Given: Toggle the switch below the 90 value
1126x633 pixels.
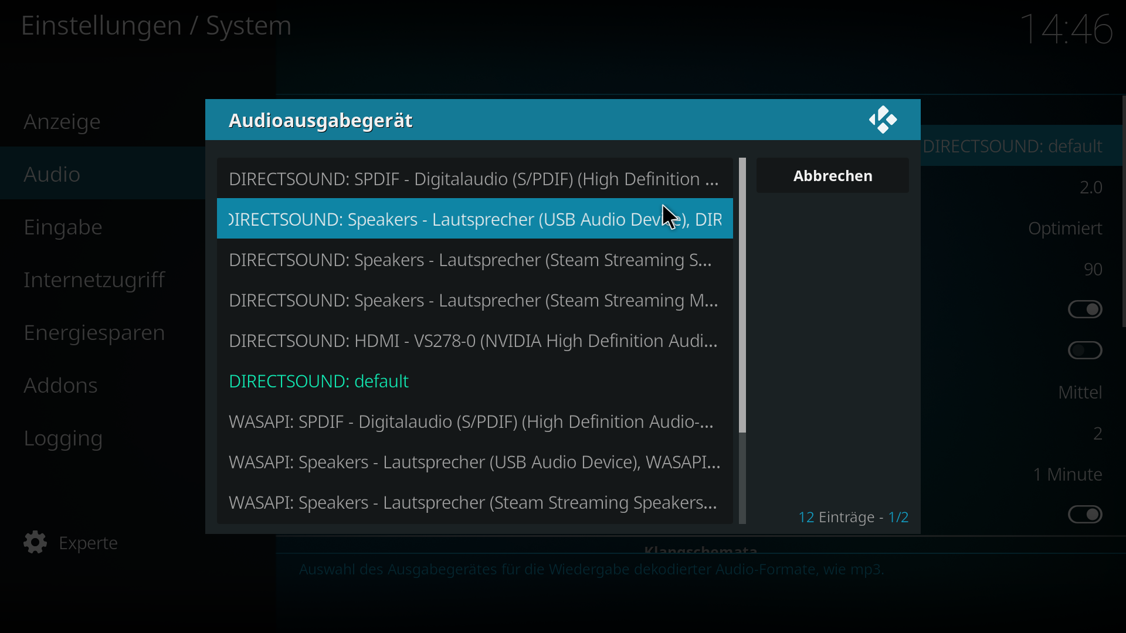Looking at the screenshot, I should (1085, 309).
